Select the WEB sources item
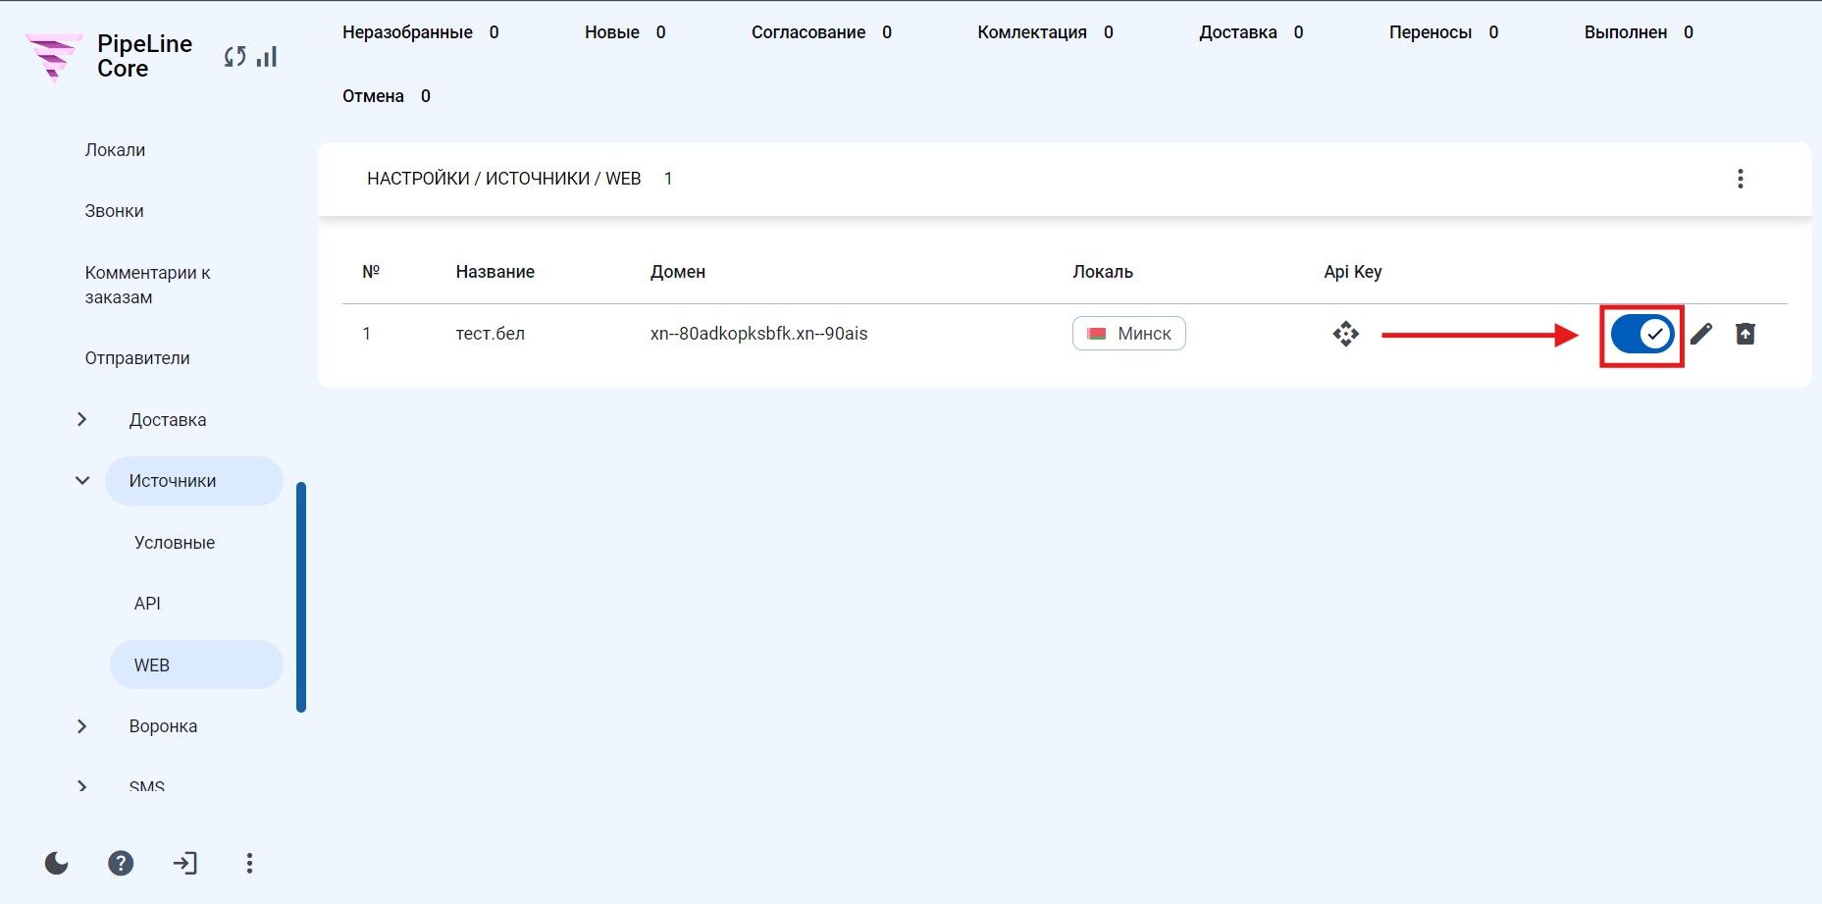 tap(196, 665)
